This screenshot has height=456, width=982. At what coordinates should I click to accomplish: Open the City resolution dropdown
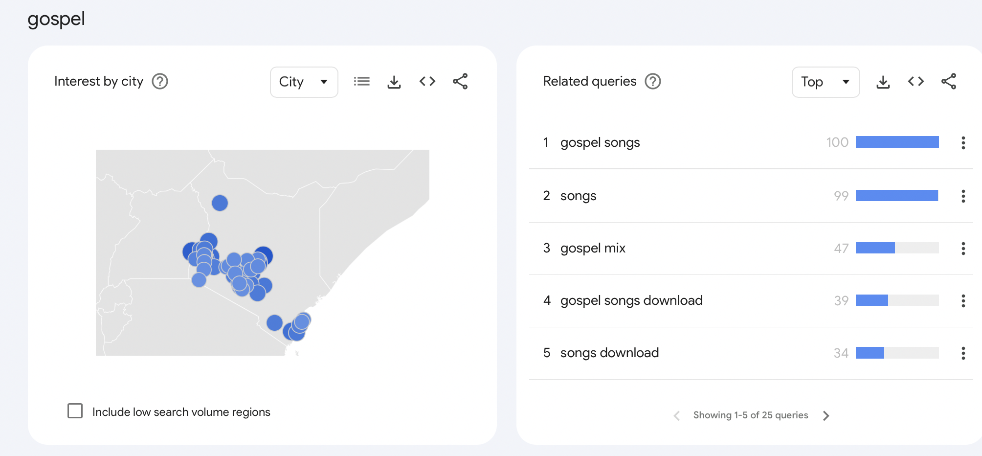tap(304, 82)
